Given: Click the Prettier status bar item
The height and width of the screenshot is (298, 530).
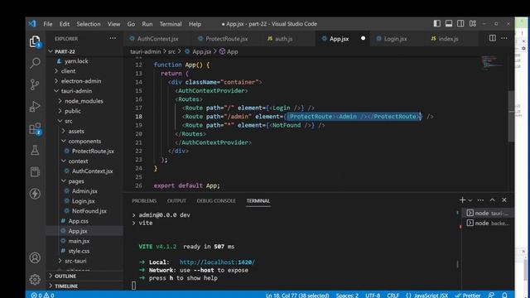Looking at the screenshot, I should coord(468,295).
